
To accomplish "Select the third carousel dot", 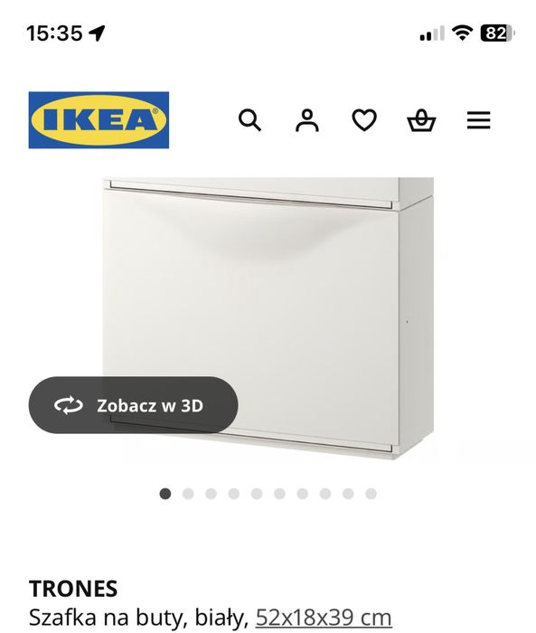I will tap(212, 494).
